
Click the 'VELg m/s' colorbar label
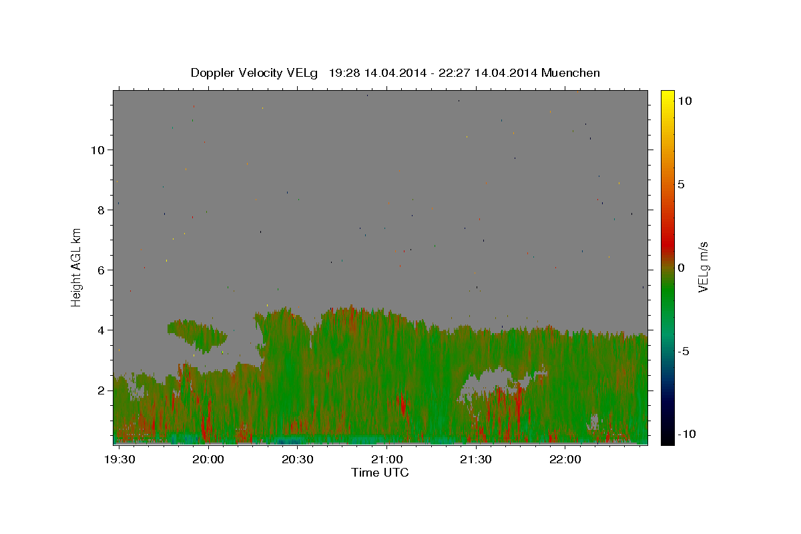point(703,267)
